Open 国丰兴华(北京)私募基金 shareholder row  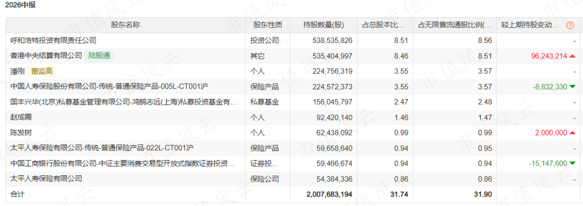tap(123, 102)
